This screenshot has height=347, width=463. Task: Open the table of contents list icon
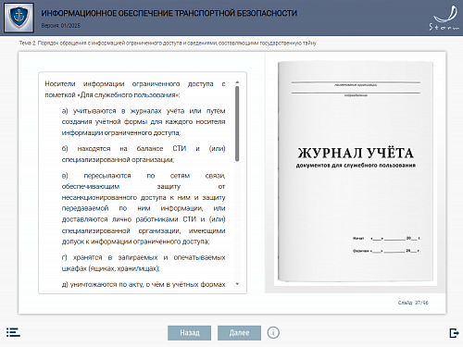click(x=13, y=332)
